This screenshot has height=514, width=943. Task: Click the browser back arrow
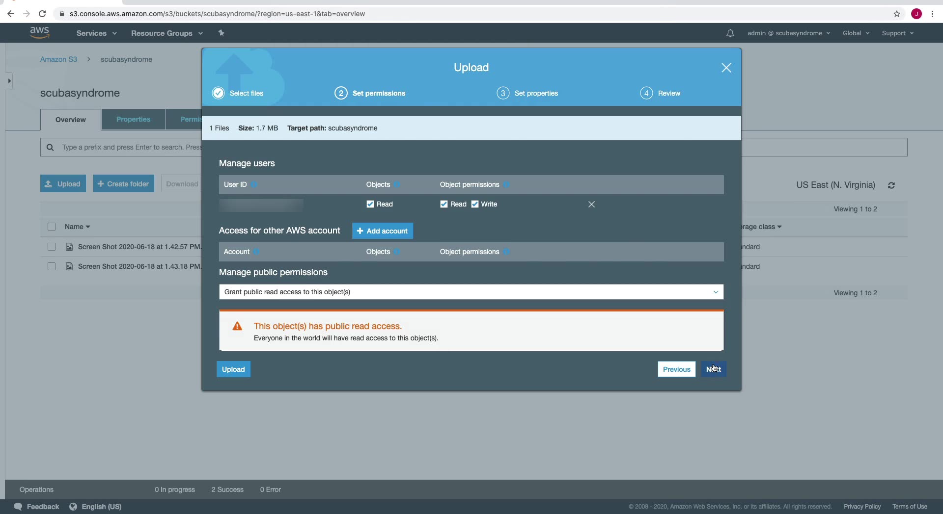click(x=11, y=14)
